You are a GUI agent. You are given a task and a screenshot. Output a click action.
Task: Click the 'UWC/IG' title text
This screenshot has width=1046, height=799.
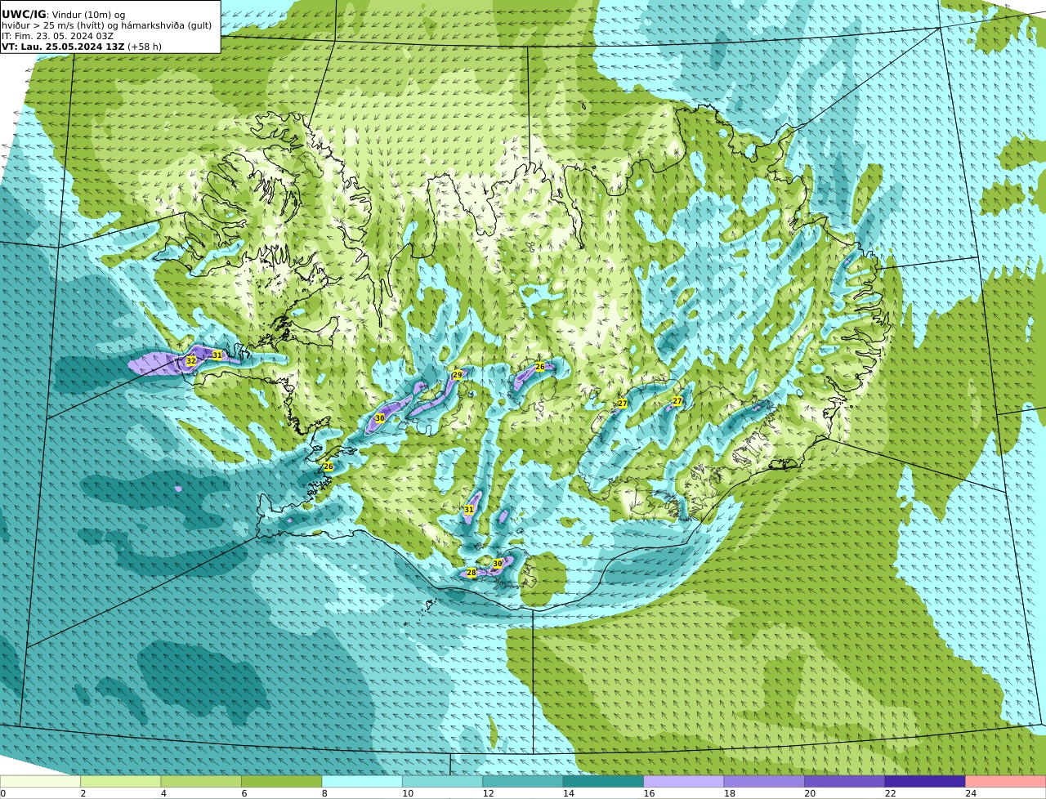24,14
